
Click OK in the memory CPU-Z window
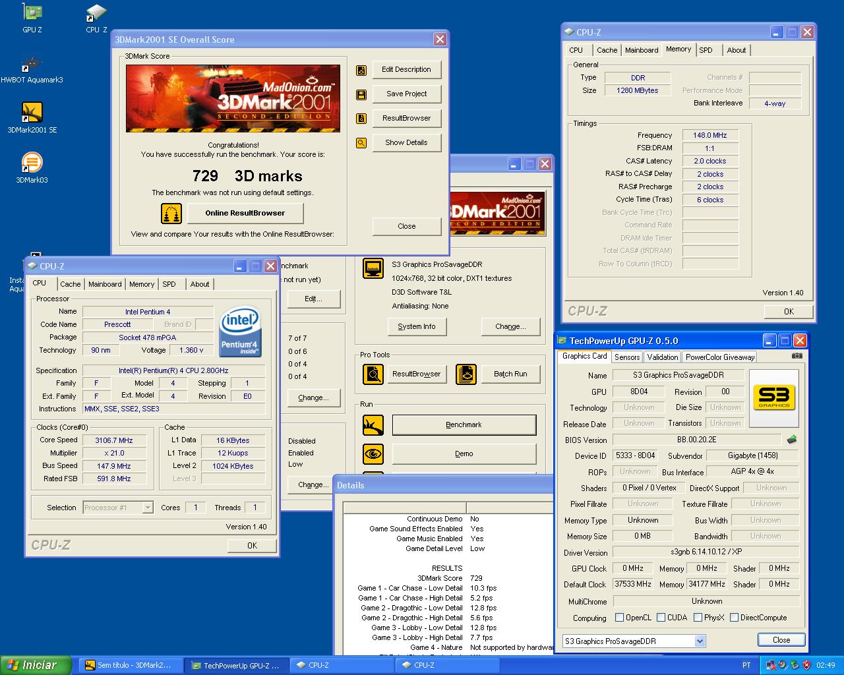click(789, 312)
